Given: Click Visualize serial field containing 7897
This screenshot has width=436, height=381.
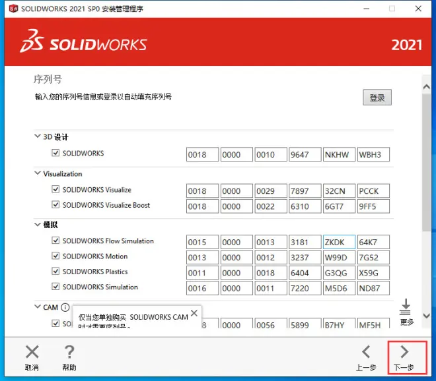Looking at the screenshot, I should [x=305, y=191].
